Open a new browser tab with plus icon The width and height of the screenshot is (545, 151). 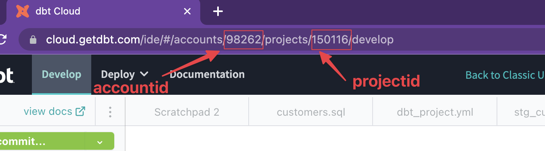pyautogui.click(x=218, y=11)
